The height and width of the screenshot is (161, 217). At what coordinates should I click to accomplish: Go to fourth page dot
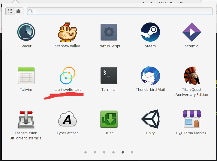[113, 152]
